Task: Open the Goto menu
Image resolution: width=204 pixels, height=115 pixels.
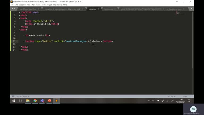Action: point(38,5)
